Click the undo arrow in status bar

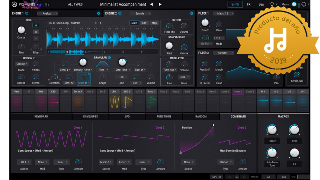point(229,177)
